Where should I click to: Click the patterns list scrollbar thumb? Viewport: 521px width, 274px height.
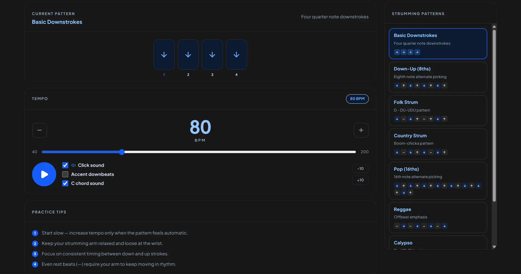[494, 116]
